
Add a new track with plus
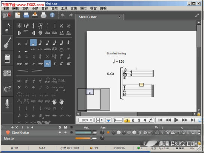[x=12, y=127]
